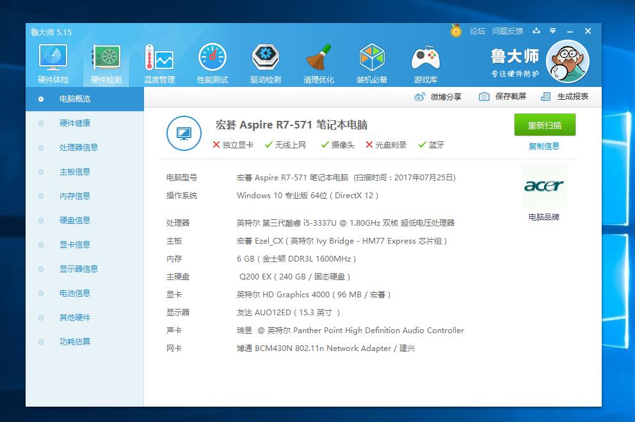Click the 宏碁 Aspire R7-571 heading
The width and height of the screenshot is (635, 422).
[291, 125]
